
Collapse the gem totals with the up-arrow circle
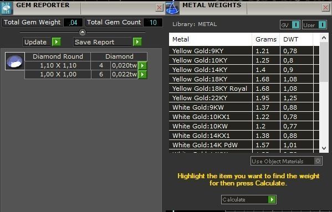[x=83, y=32]
